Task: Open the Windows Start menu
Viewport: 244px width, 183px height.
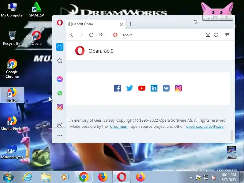Action: tap(8, 177)
